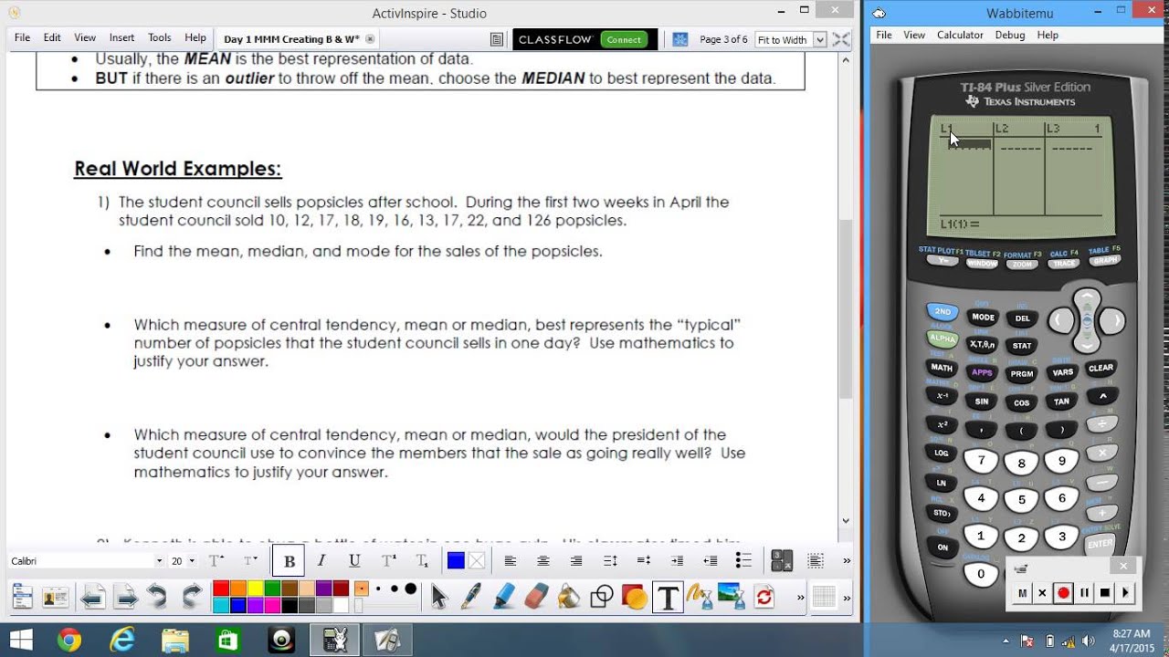Pick the Pen tool
The image size is (1169, 657).
[471, 598]
